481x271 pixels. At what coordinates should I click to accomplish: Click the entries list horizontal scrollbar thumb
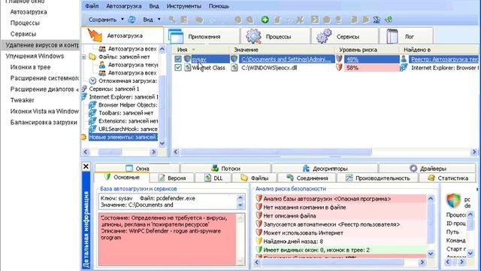(276, 152)
